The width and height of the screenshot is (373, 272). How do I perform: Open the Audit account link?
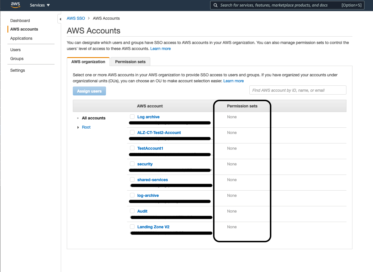tap(142, 211)
